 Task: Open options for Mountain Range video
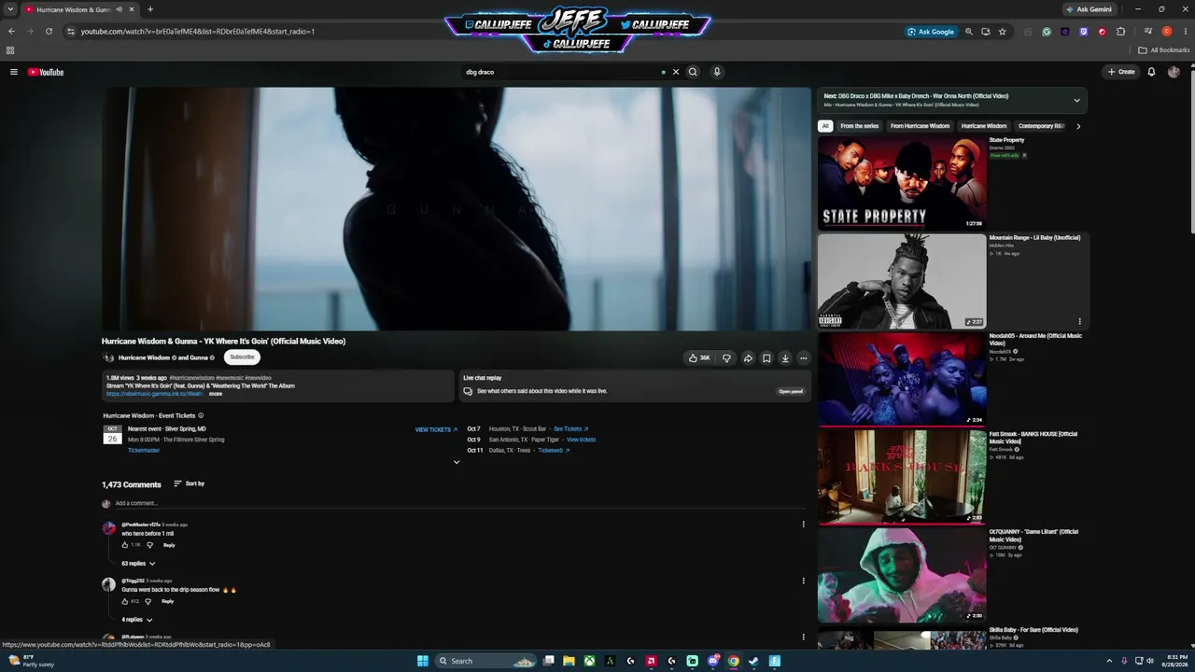point(1079,322)
